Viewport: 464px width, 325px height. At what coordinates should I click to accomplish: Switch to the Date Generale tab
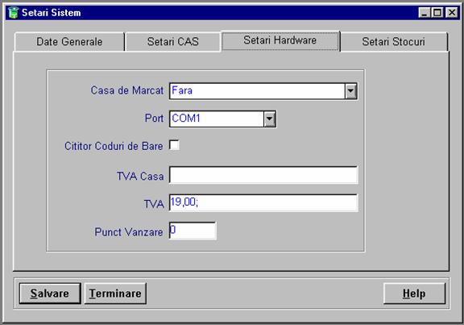[69, 42]
